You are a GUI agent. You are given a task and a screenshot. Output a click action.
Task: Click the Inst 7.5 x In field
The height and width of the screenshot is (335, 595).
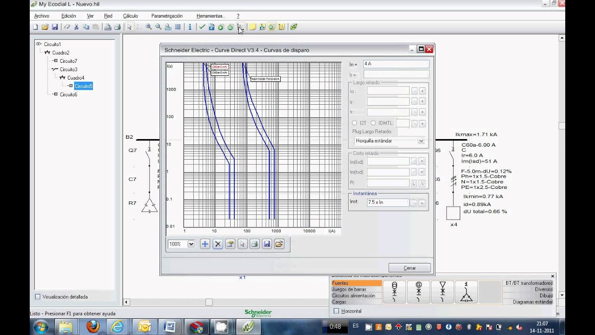pos(388,202)
